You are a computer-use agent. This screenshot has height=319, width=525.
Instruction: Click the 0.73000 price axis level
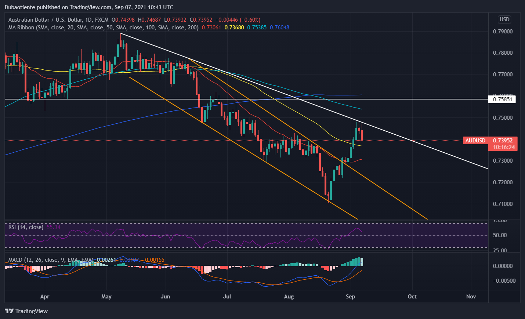coord(503,161)
